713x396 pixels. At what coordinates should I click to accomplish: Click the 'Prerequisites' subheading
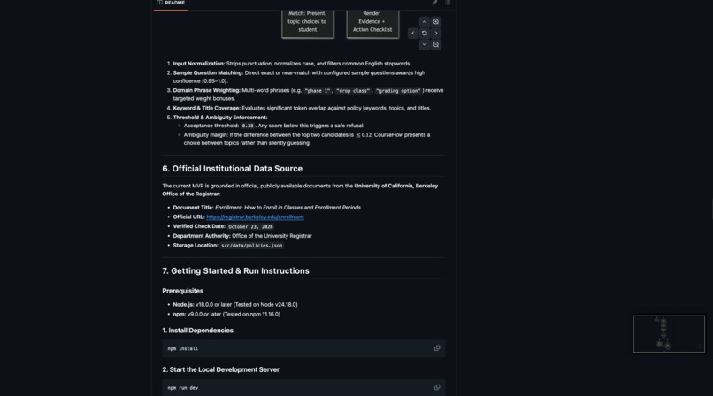(x=183, y=291)
